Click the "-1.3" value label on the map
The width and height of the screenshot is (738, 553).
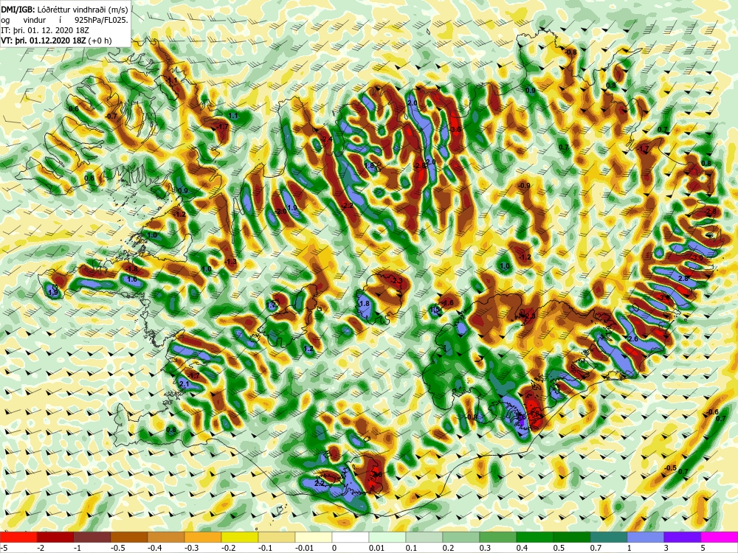click(231, 262)
